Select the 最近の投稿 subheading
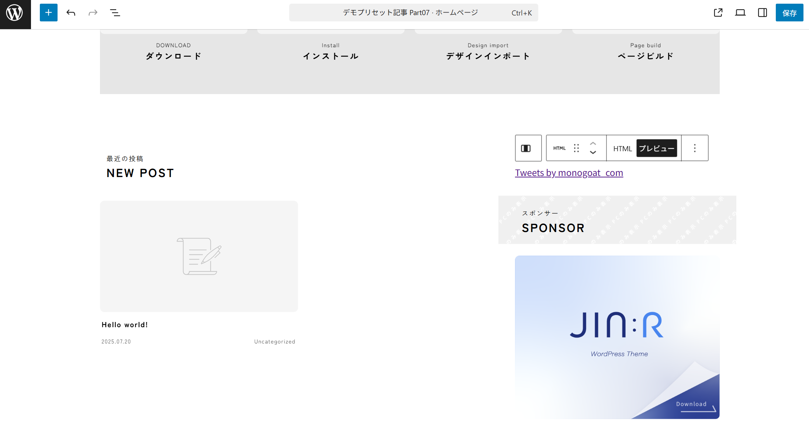 click(125, 159)
